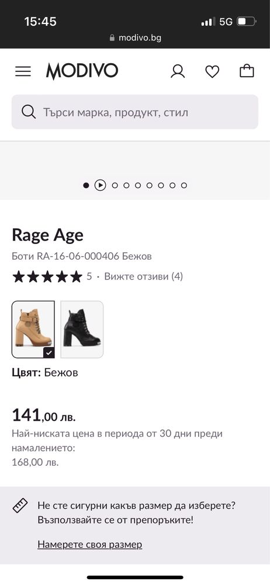Screen dimensions: 270x585
Task: Select the third carousel dot
Action: click(115, 185)
